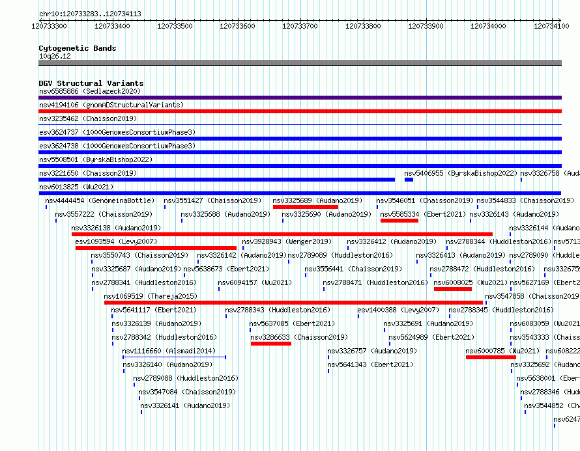Open nsv5508501 (ByrskaBishop2022) label
The height and width of the screenshot is (451, 580).
point(96,159)
